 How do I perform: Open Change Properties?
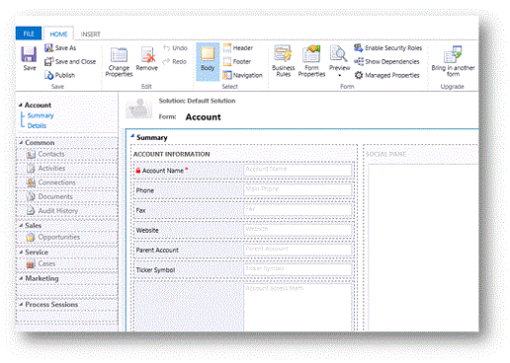(119, 61)
